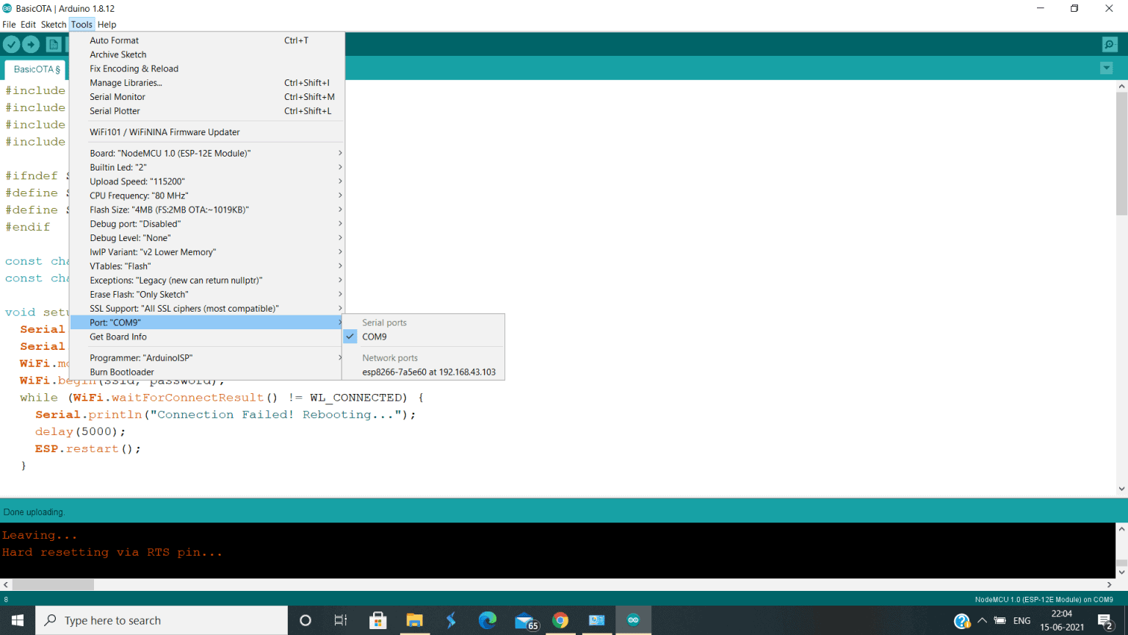
Task: Click the Type here to search box
Action: coord(162,620)
